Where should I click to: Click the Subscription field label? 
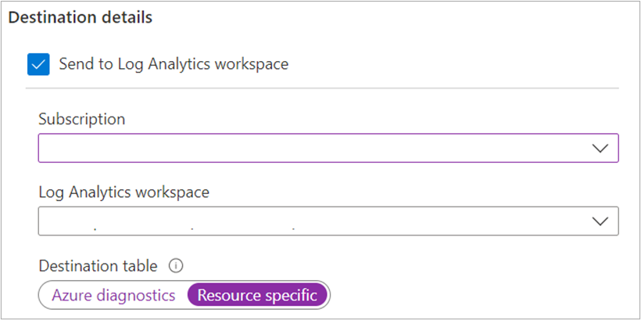click(82, 119)
